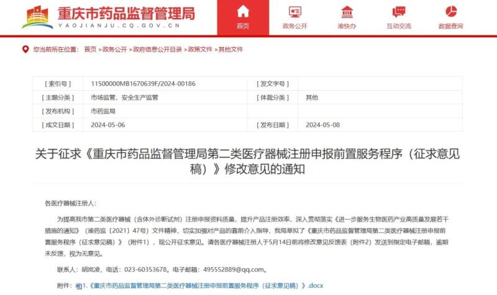The height and width of the screenshot is (295, 497).
Task: Click 政务公开 breadcrumb link
Action: 113,49
